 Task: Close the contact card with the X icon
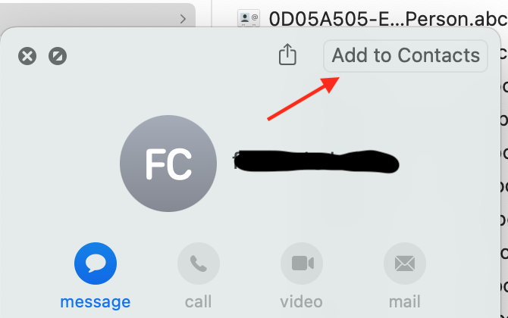pyautogui.click(x=27, y=56)
